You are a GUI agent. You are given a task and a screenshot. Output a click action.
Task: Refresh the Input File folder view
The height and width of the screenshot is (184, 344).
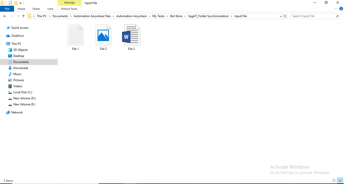[285, 16]
